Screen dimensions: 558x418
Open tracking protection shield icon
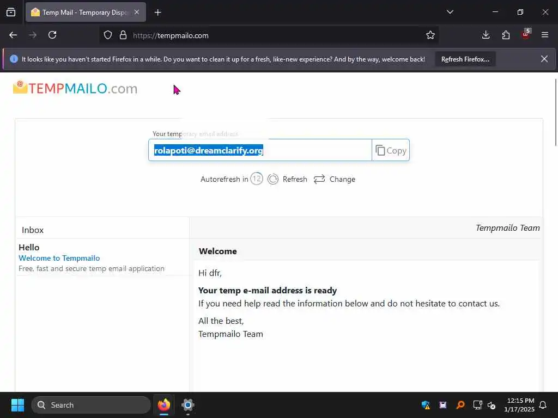[x=108, y=35]
